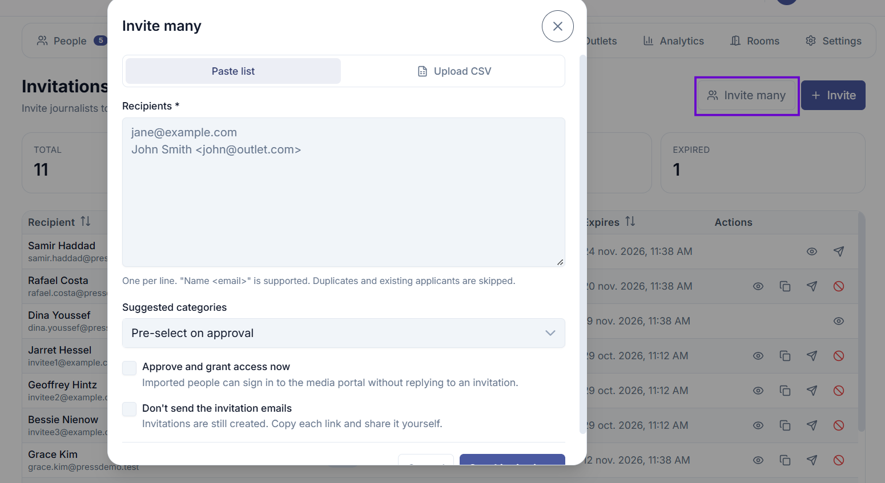
Task: Tick the Approve and grant access now checkbox
Action: coord(130,368)
